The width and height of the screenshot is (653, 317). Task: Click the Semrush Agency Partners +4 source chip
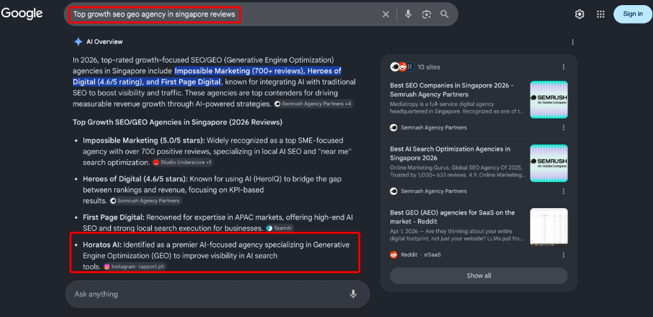[x=314, y=104]
